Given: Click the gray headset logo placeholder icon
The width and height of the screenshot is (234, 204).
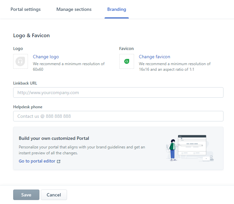Looking at the screenshot, I should point(20,62).
